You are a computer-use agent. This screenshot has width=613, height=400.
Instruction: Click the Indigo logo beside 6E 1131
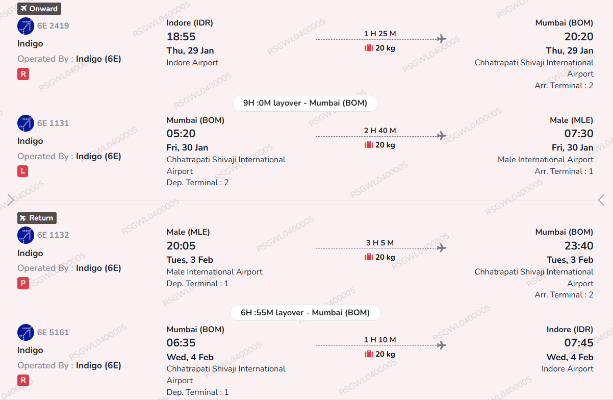25,123
